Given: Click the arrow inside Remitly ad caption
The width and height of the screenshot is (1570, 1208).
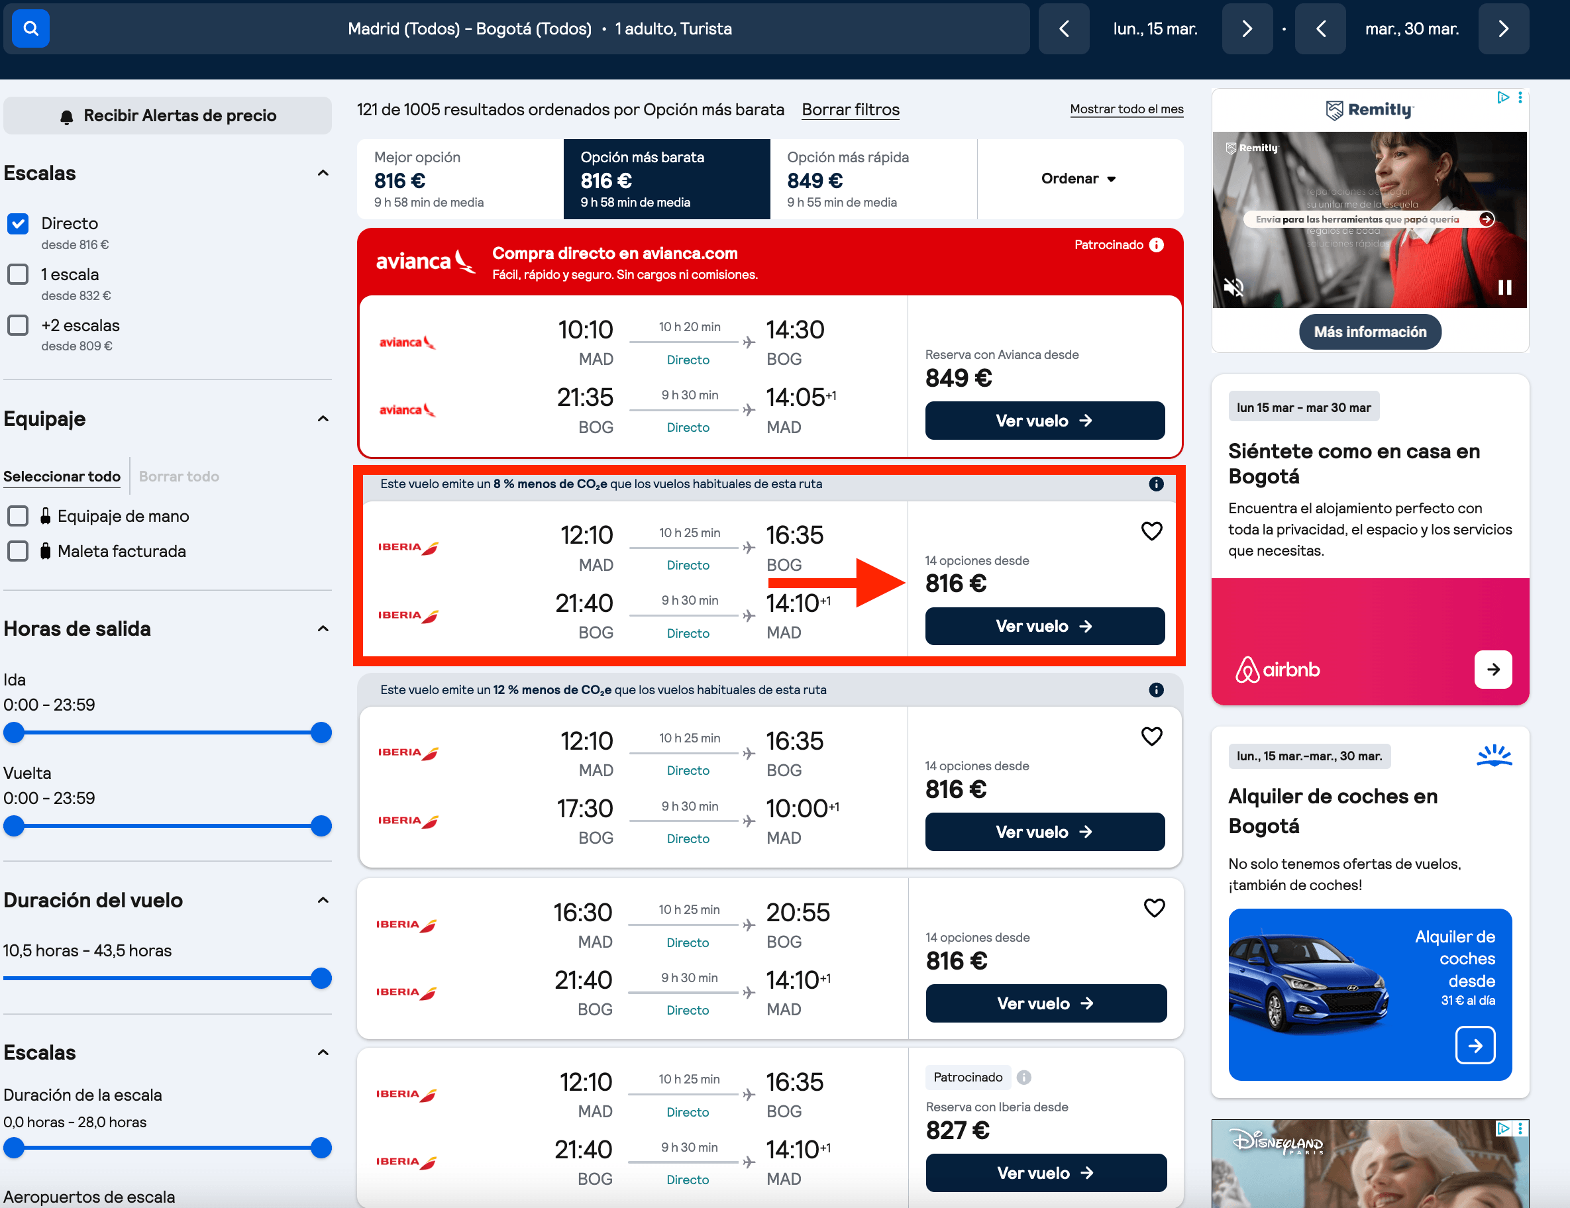Looking at the screenshot, I should (1487, 219).
